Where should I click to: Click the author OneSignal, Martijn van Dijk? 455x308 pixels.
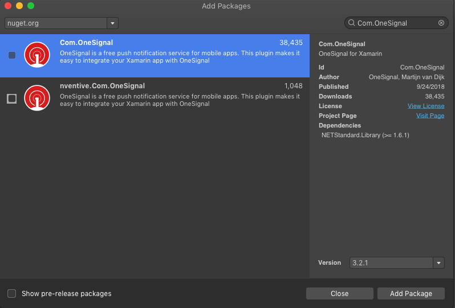(x=407, y=77)
